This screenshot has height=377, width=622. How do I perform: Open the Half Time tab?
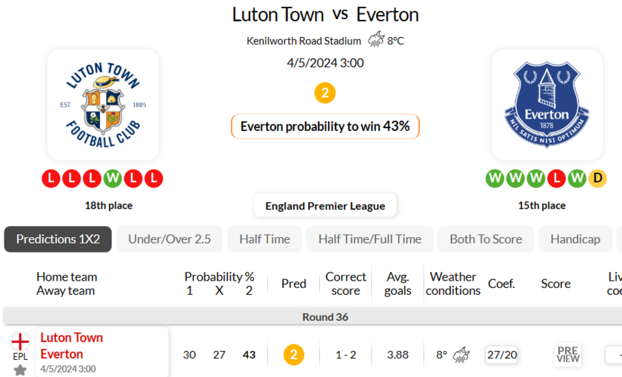[264, 239]
